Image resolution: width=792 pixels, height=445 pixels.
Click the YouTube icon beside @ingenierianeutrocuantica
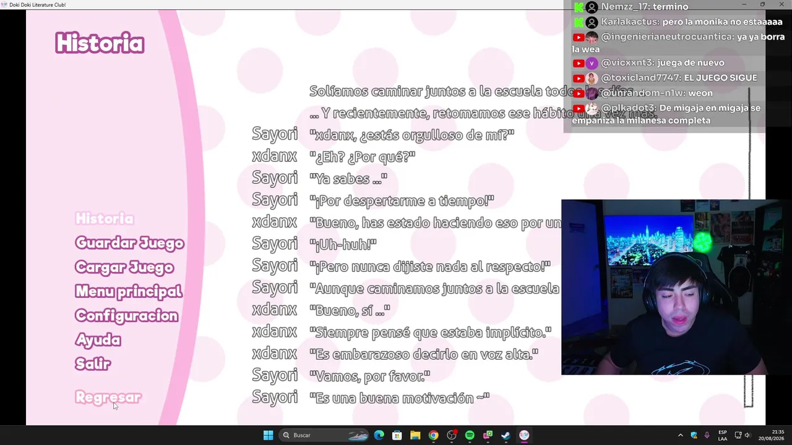[x=579, y=37]
